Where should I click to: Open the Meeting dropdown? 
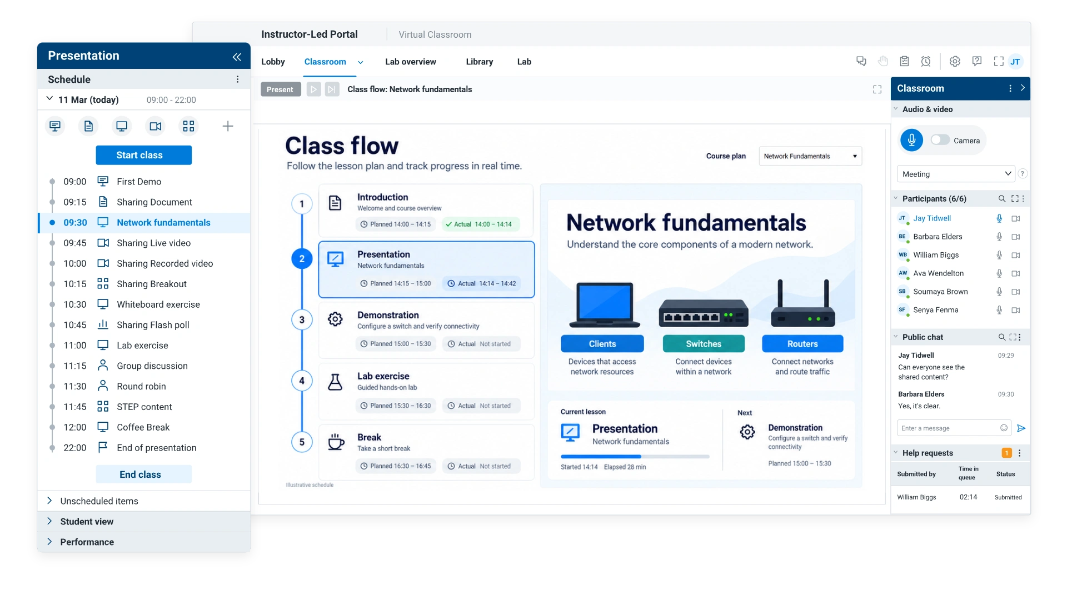coord(956,174)
